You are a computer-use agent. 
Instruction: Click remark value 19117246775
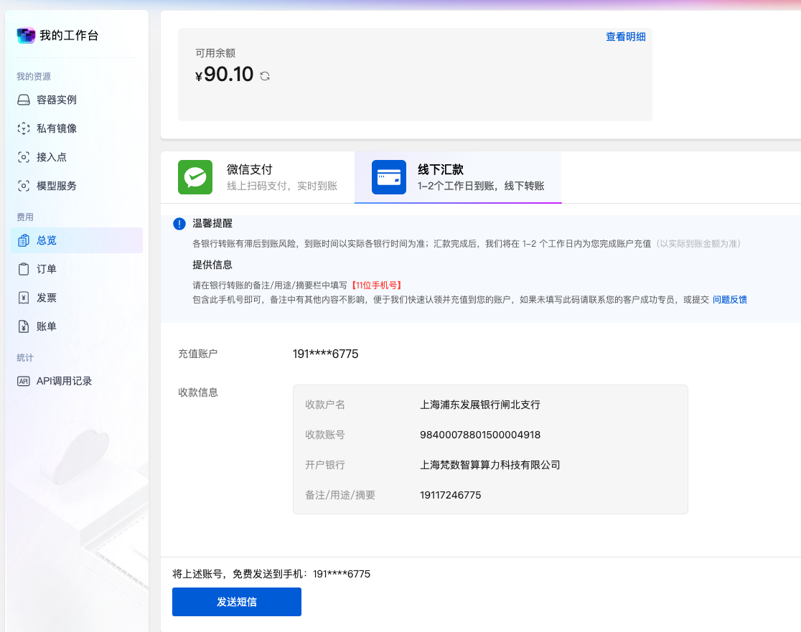coord(450,495)
